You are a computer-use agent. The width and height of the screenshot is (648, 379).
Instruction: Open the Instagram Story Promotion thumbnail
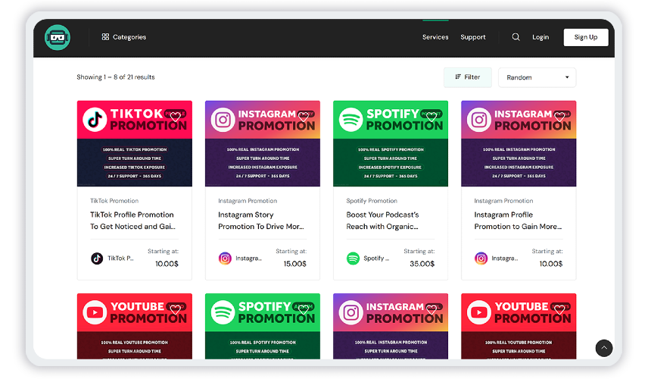tap(263, 143)
